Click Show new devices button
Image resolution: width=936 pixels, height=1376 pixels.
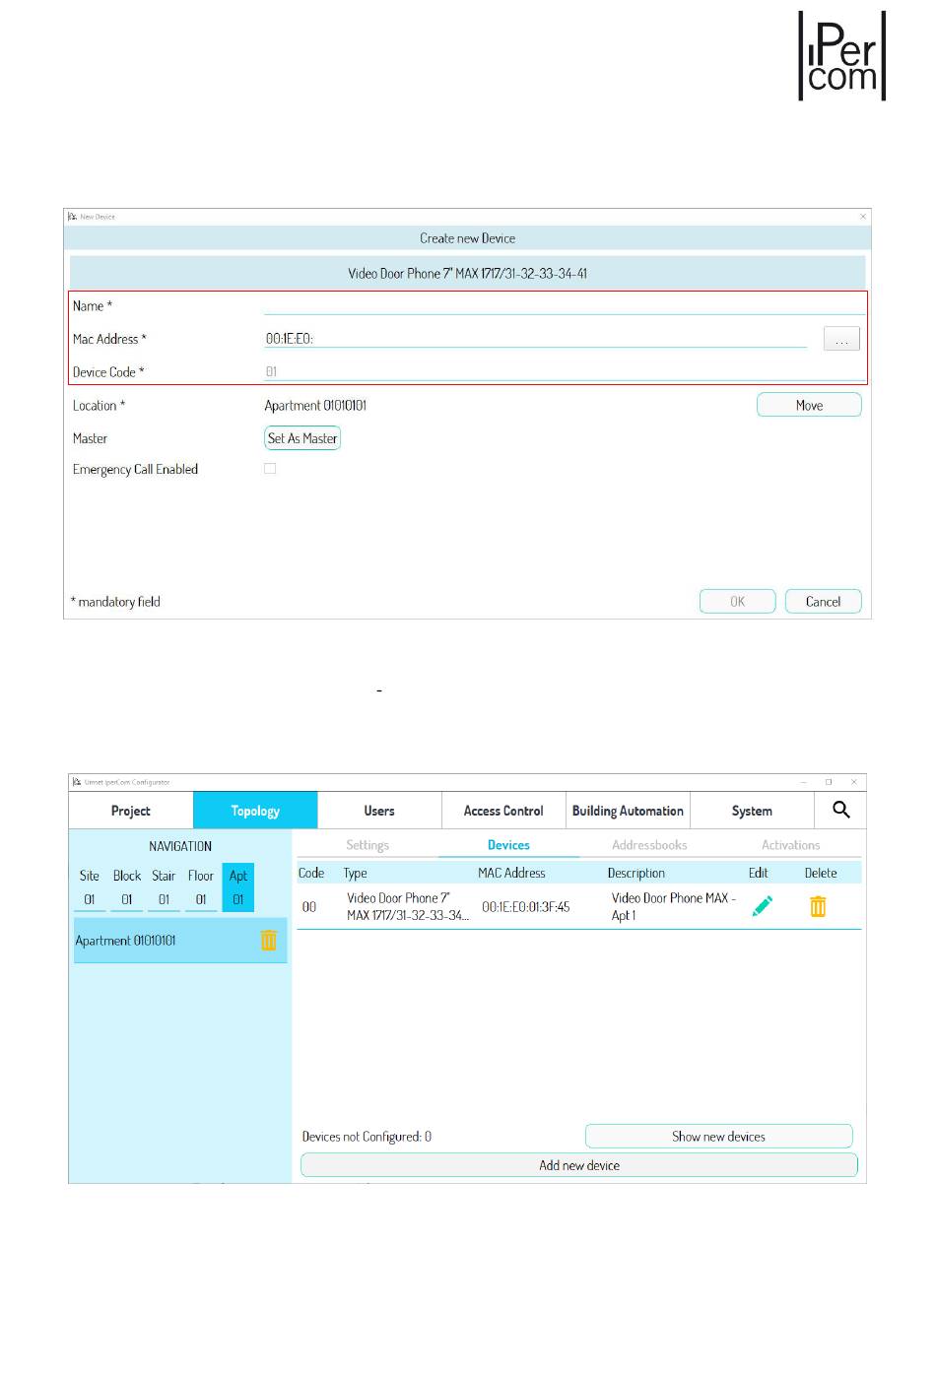pyautogui.click(x=719, y=1136)
